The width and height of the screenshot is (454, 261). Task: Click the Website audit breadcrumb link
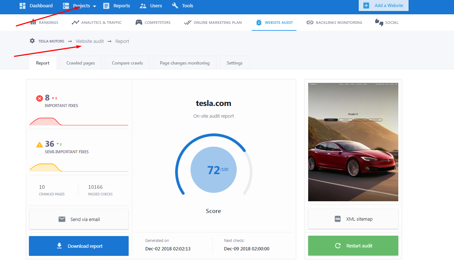coord(90,41)
